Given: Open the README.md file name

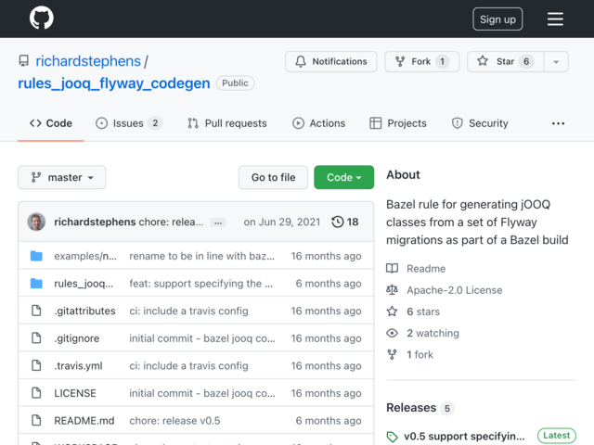Looking at the screenshot, I should pos(84,420).
